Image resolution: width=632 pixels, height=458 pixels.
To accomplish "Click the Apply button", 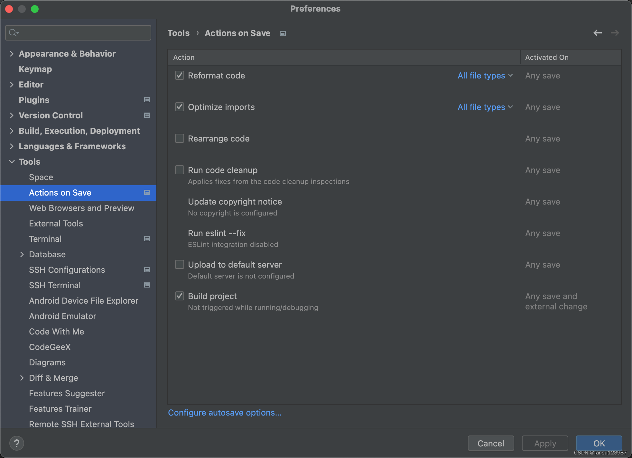I will 545,443.
